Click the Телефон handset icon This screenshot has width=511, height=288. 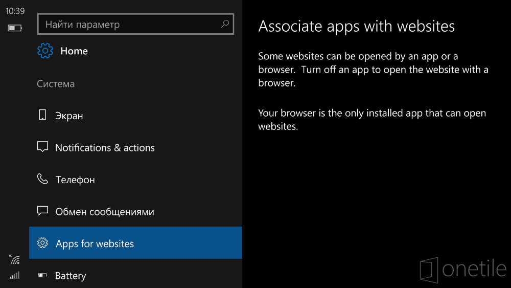point(43,179)
